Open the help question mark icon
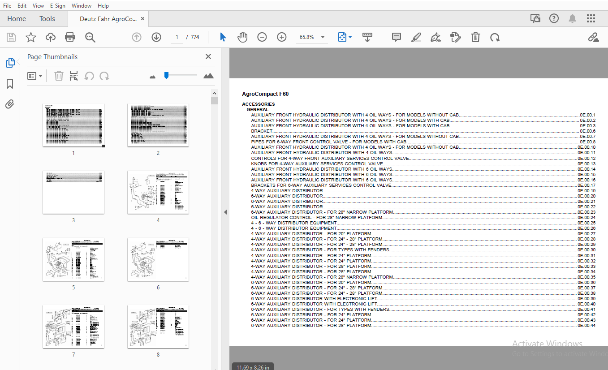 click(554, 18)
